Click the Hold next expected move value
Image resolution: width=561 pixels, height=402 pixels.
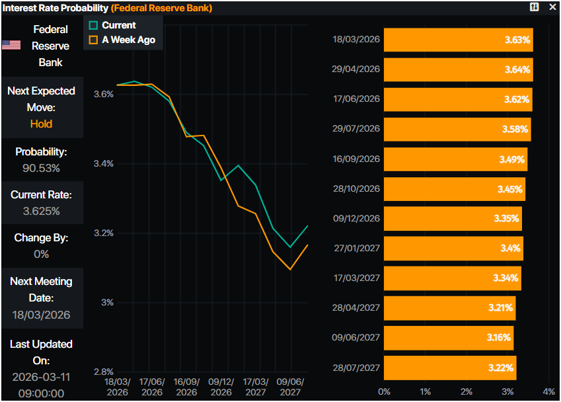point(41,124)
